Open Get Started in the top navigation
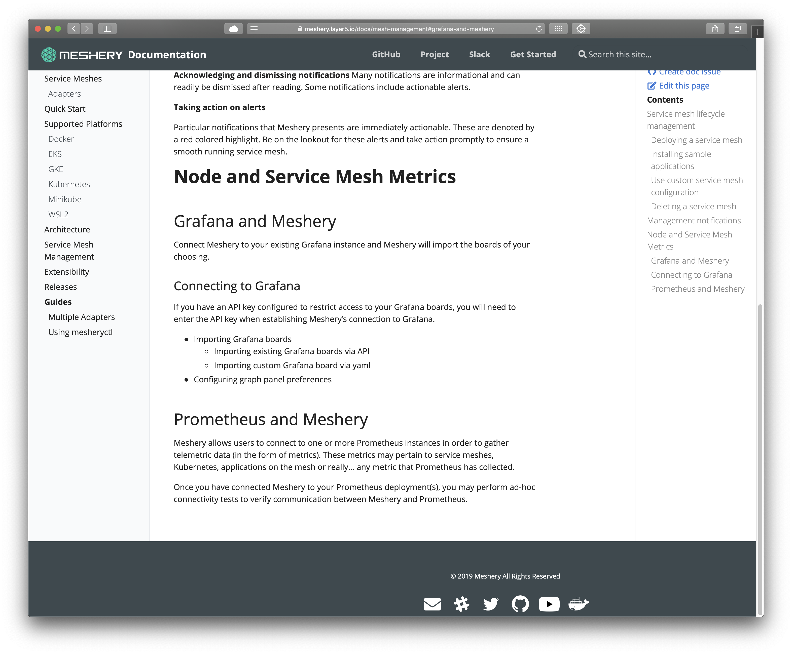 tap(533, 54)
